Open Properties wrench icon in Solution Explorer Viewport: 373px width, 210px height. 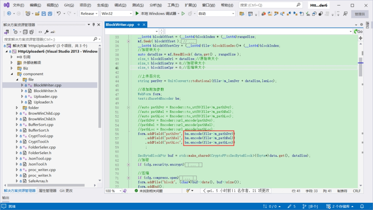tap(47, 32)
